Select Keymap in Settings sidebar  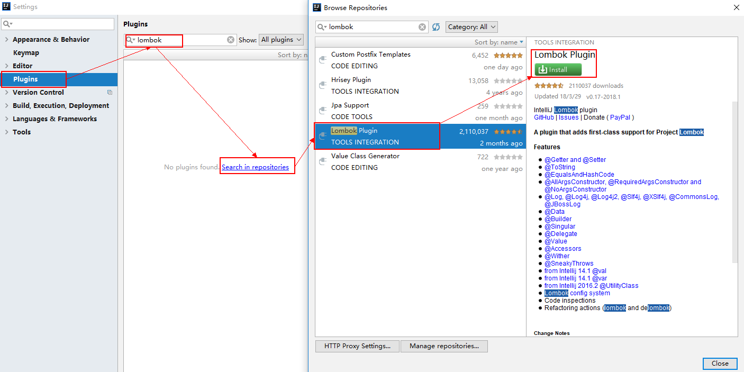(x=26, y=53)
